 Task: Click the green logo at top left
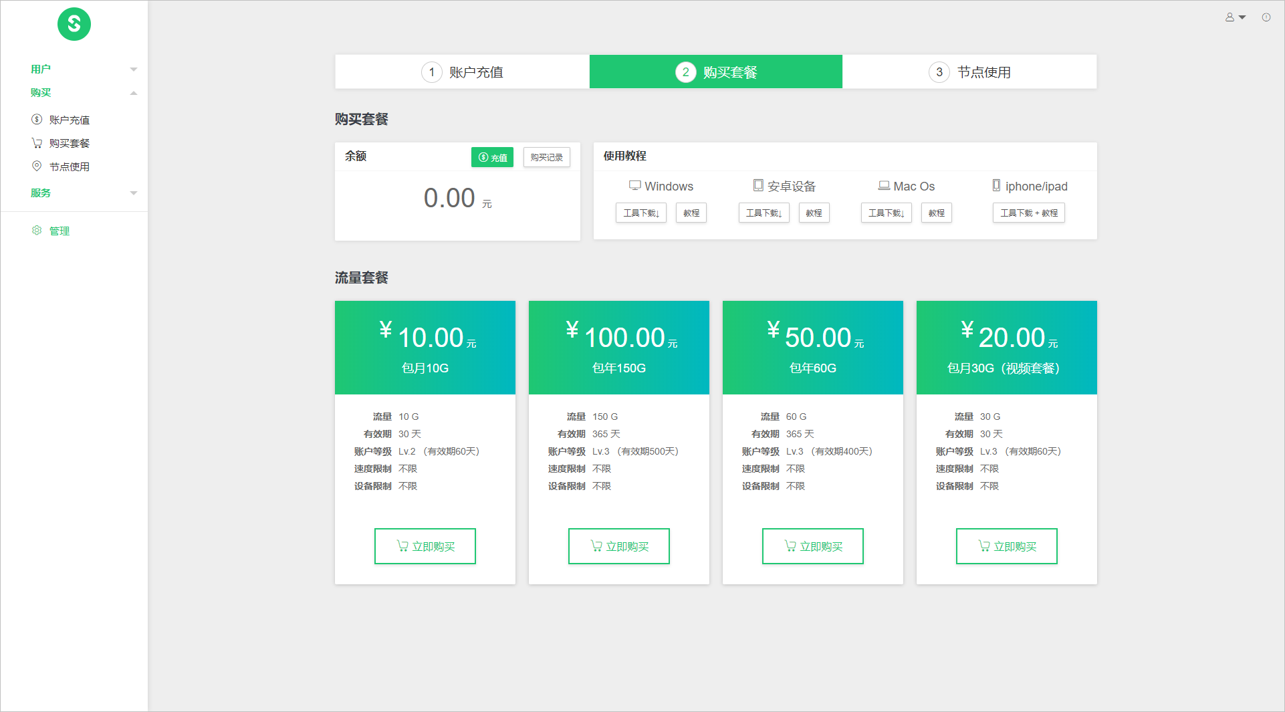pyautogui.click(x=74, y=24)
